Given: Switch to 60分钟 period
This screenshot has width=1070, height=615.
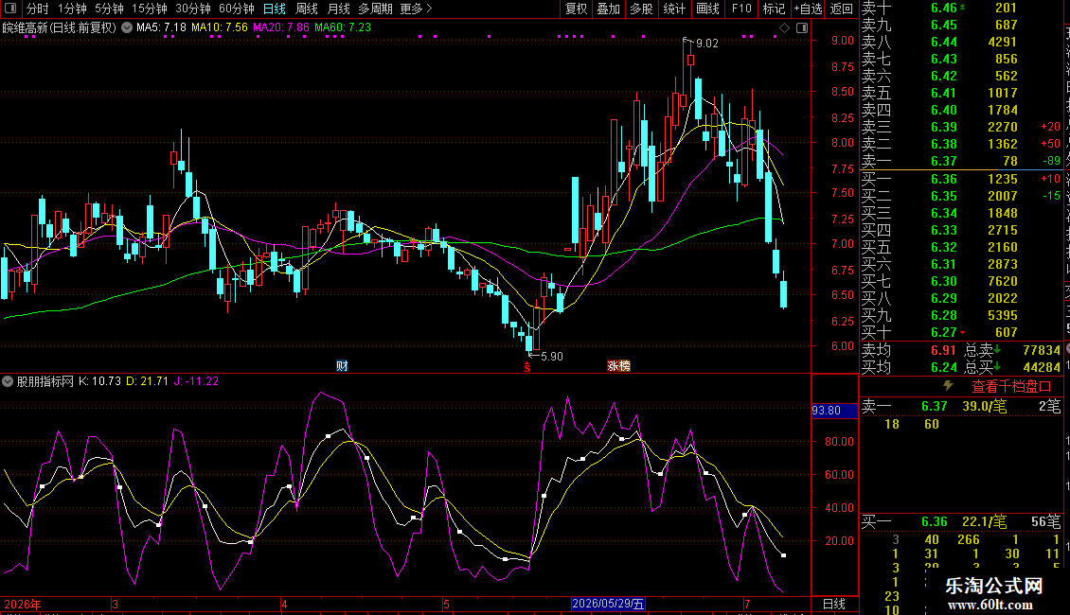Looking at the screenshot, I should click(236, 9).
